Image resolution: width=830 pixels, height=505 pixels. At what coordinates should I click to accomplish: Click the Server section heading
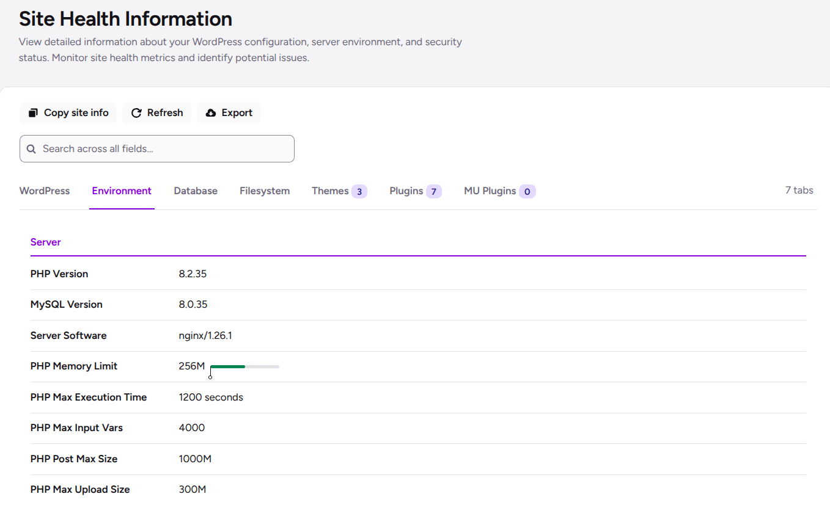pyautogui.click(x=46, y=242)
